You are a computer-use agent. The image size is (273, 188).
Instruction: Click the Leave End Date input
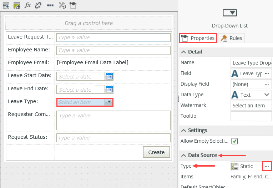click(x=81, y=90)
